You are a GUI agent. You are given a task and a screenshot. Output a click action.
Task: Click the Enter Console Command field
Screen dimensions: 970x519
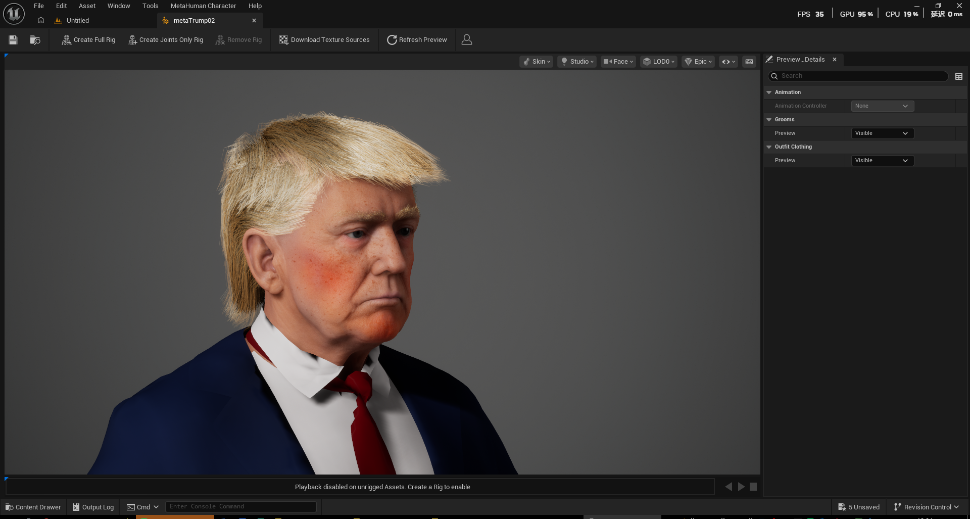coord(241,506)
